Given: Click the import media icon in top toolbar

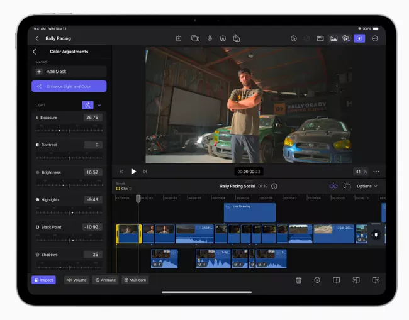Looking at the screenshot, I should tap(179, 38).
